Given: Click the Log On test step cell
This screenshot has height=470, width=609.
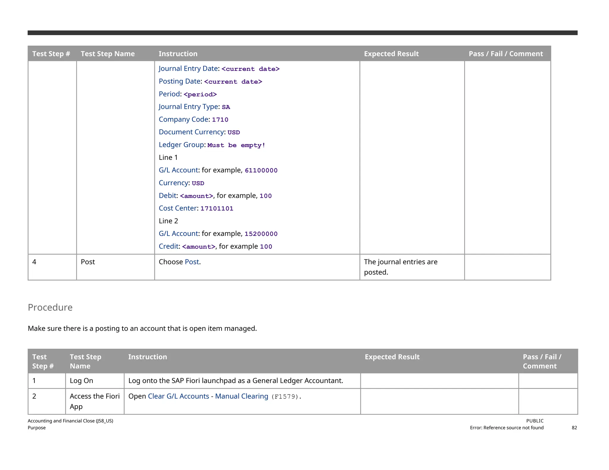Looking at the screenshot, I should pos(81,381).
